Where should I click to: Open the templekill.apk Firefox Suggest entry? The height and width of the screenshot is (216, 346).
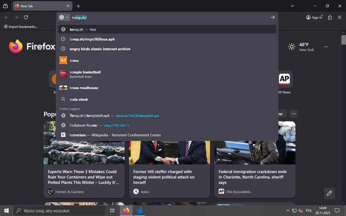point(167,116)
